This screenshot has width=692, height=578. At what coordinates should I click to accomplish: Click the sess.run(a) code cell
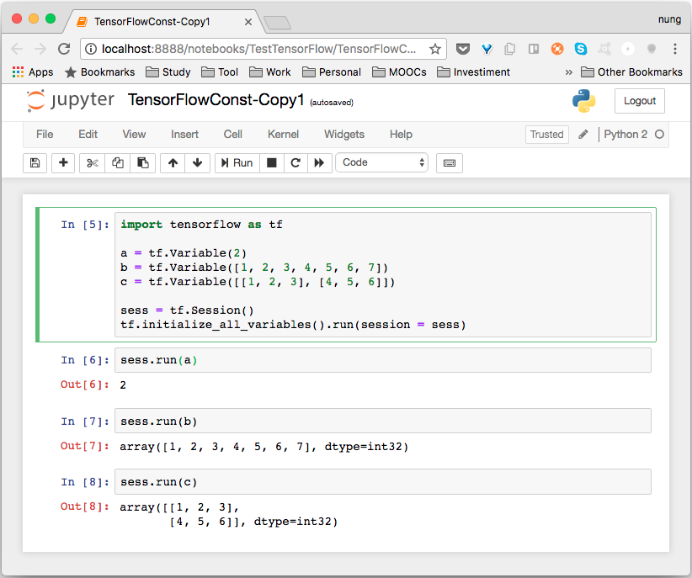coord(383,360)
